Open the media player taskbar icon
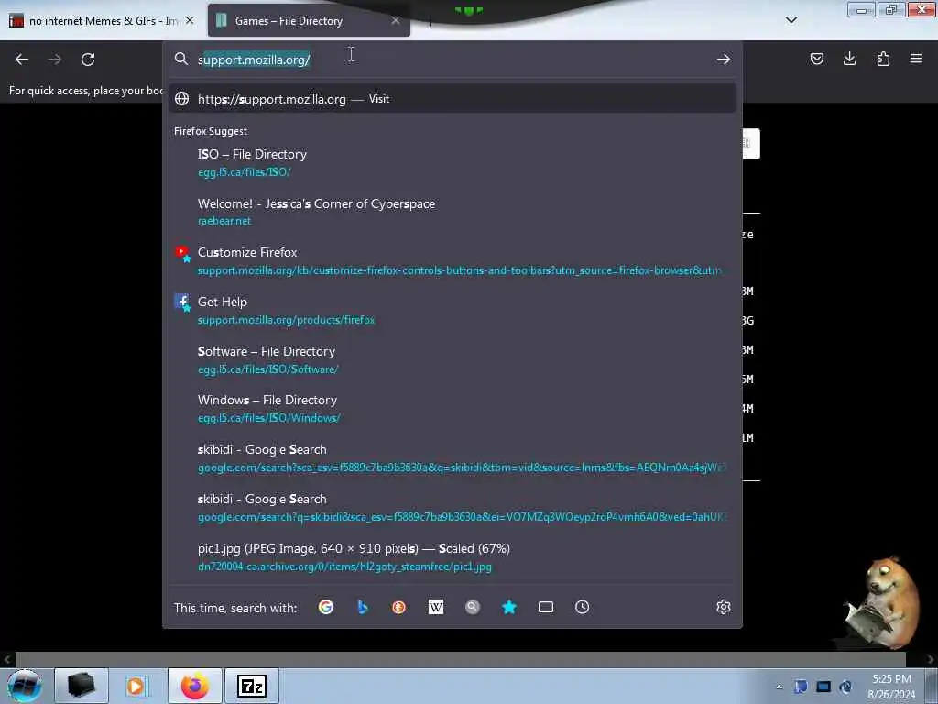This screenshot has width=938, height=704. click(136, 686)
